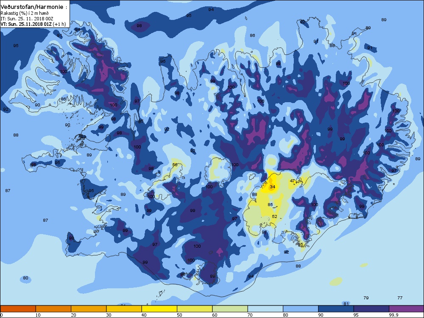Select the purple above-99.9 legend swatch
The width and height of the screenshot is (424, 318).
[x=407, y=309]
